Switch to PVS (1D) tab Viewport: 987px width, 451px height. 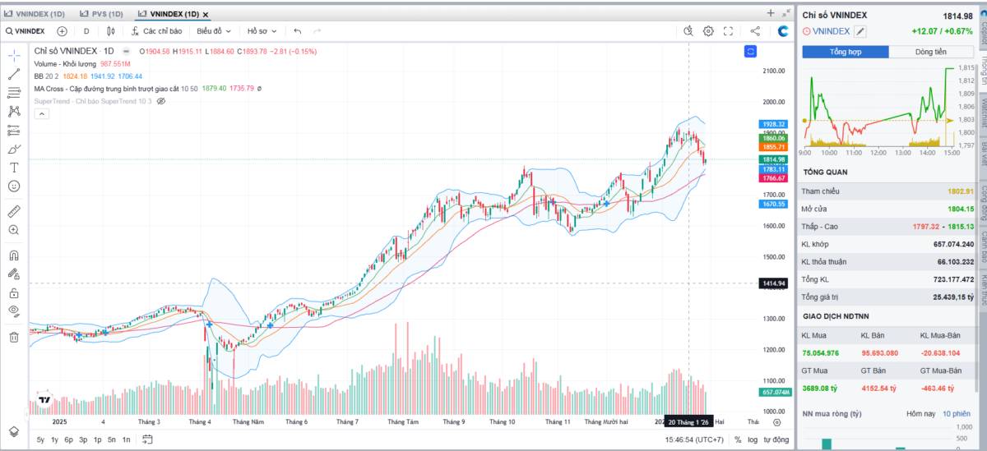(101, 14)
